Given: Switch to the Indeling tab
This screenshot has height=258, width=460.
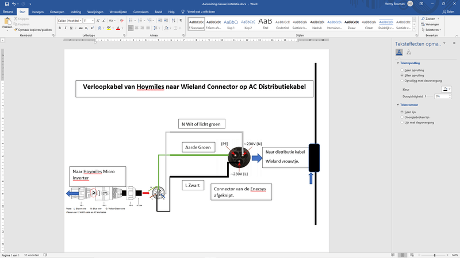Looking at the screenshot, I should [x=76, y=12].
